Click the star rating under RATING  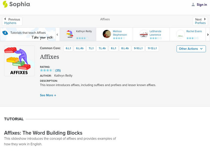48,70
